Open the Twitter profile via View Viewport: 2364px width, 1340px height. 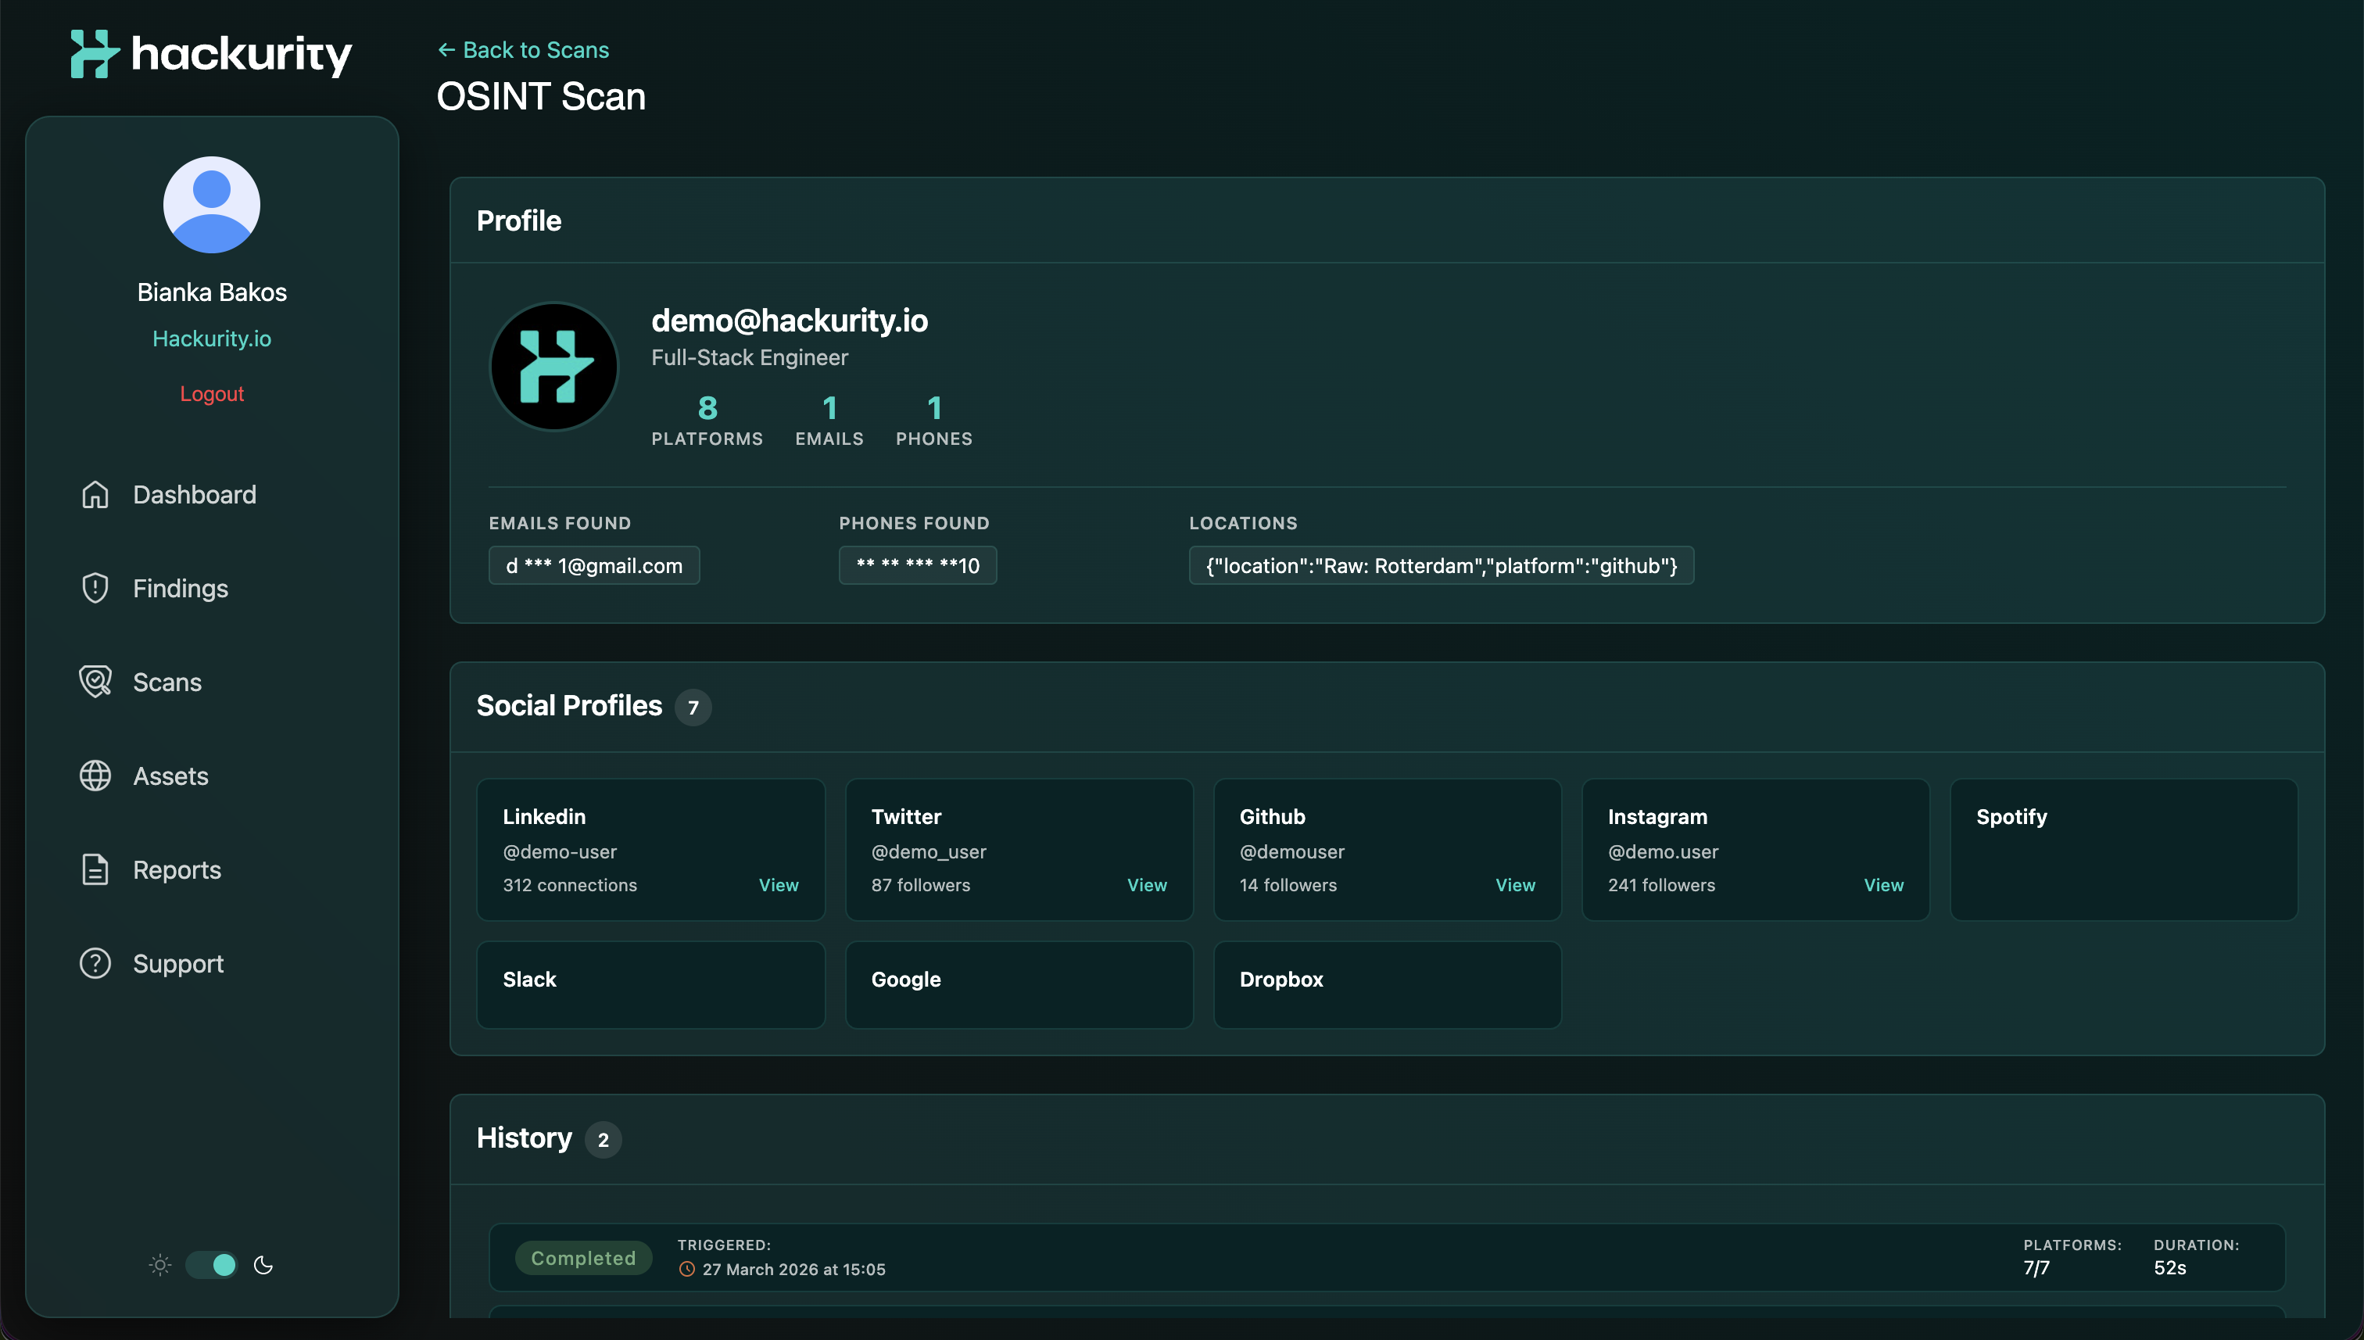click(1146, 884)
